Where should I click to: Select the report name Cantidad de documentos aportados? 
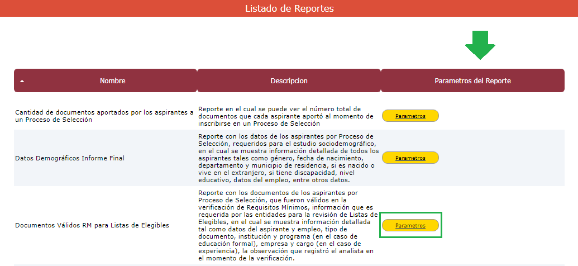tap(104, 116)
